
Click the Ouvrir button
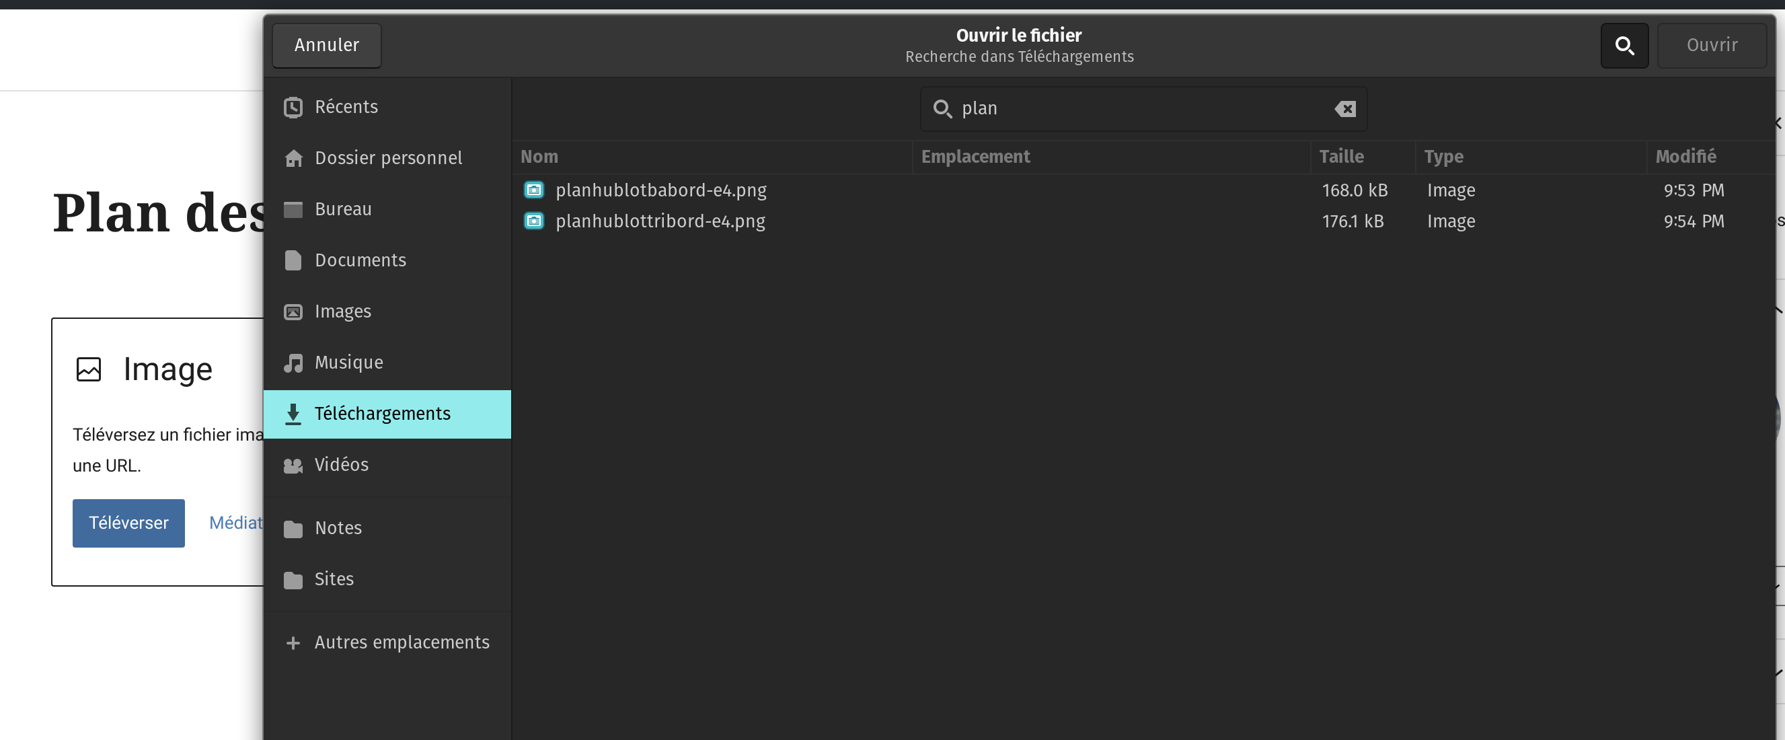pyautogui.click(x=1712, y=46)
